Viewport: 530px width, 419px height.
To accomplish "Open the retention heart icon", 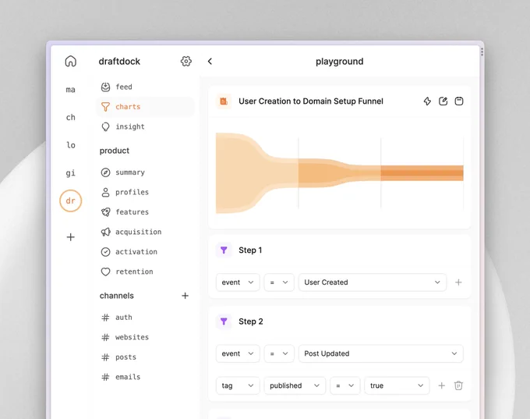I will (105, 272).
